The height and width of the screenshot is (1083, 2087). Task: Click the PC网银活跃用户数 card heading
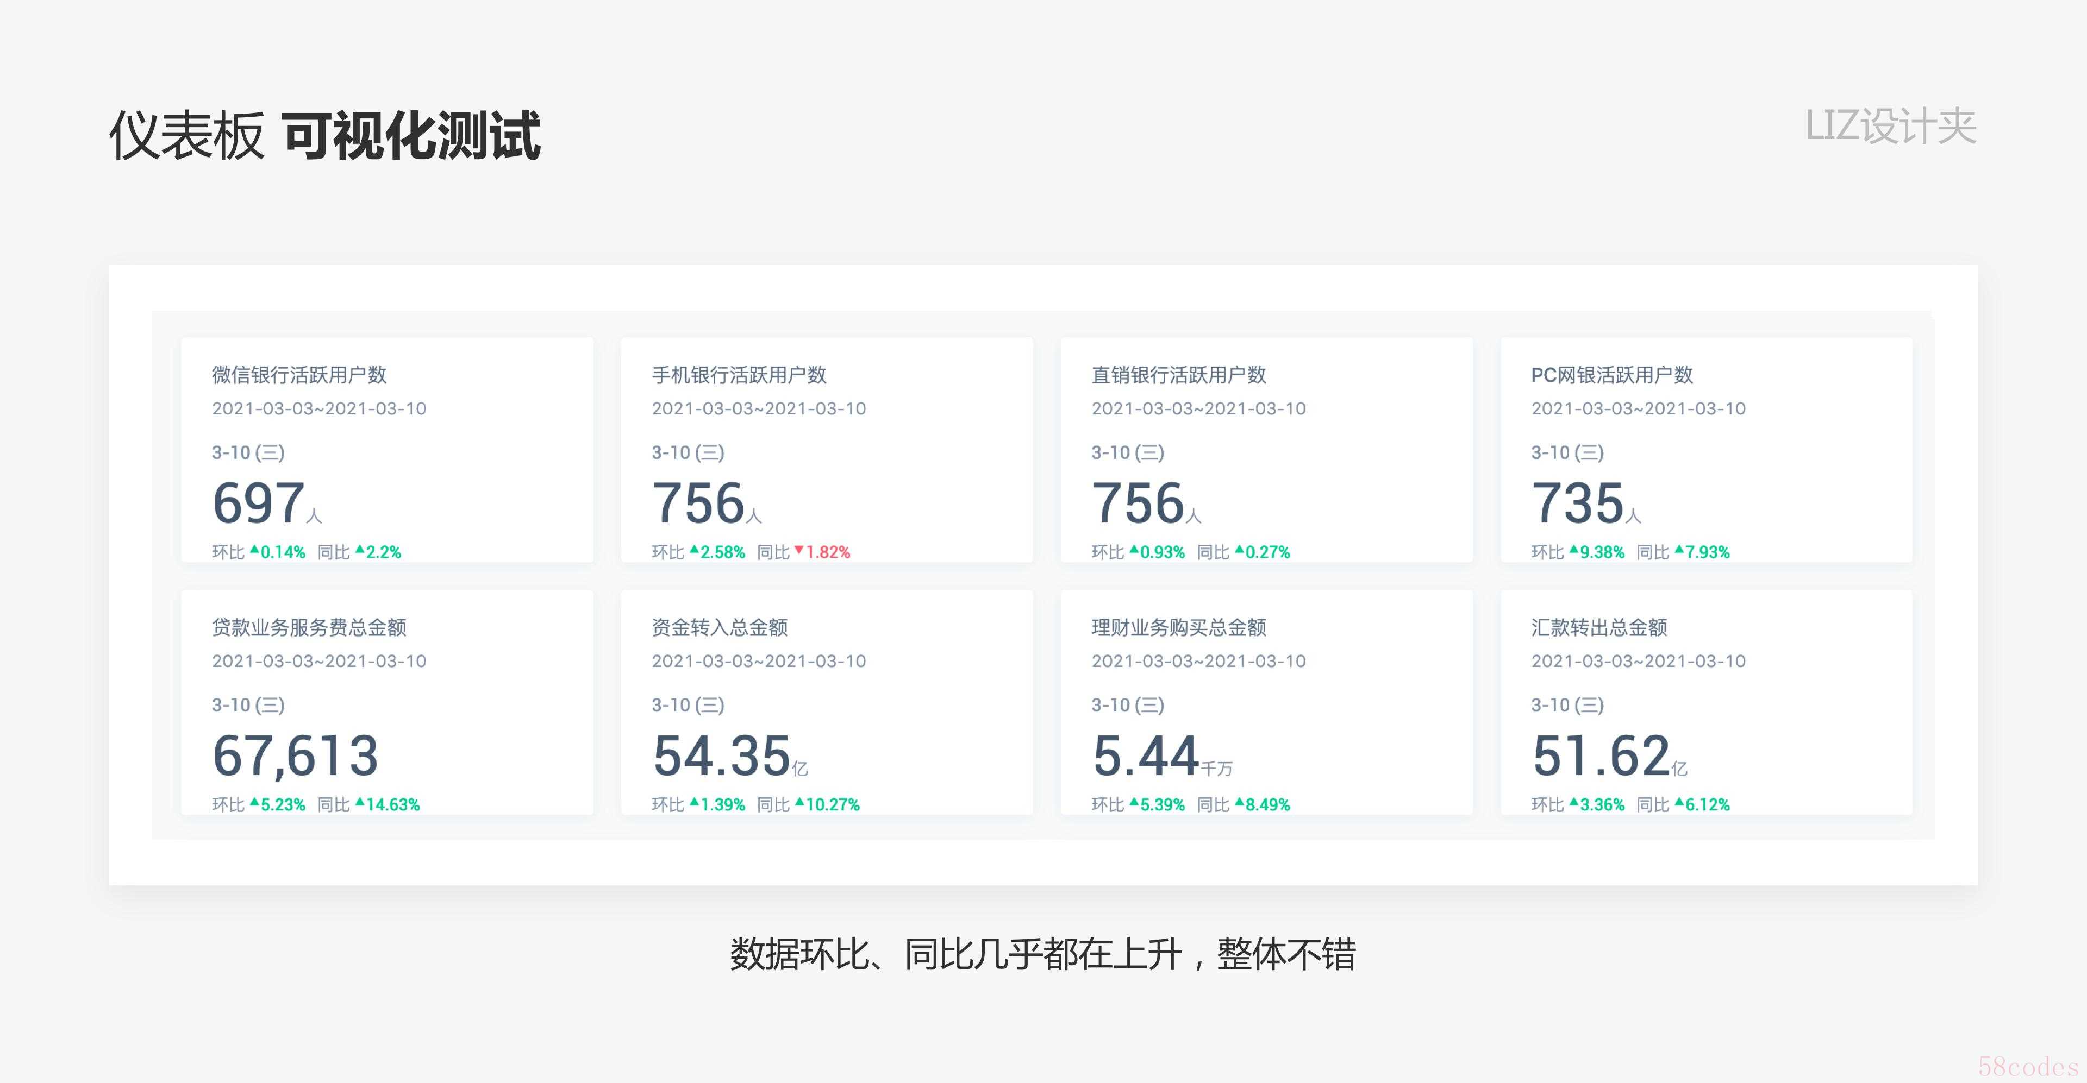(1611, 375)
